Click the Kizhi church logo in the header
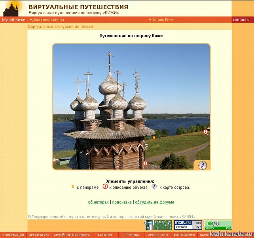The width and height of the screenshot is (254, 238). 14,8
